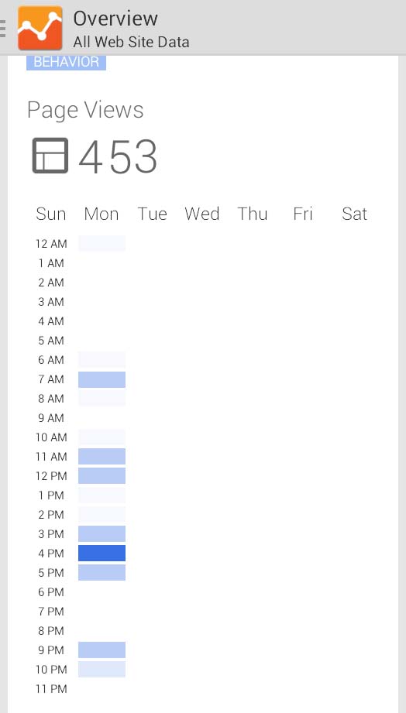
Task: Tap the Page Views heading
Action: pyautogui.click(x=85, y=111)
